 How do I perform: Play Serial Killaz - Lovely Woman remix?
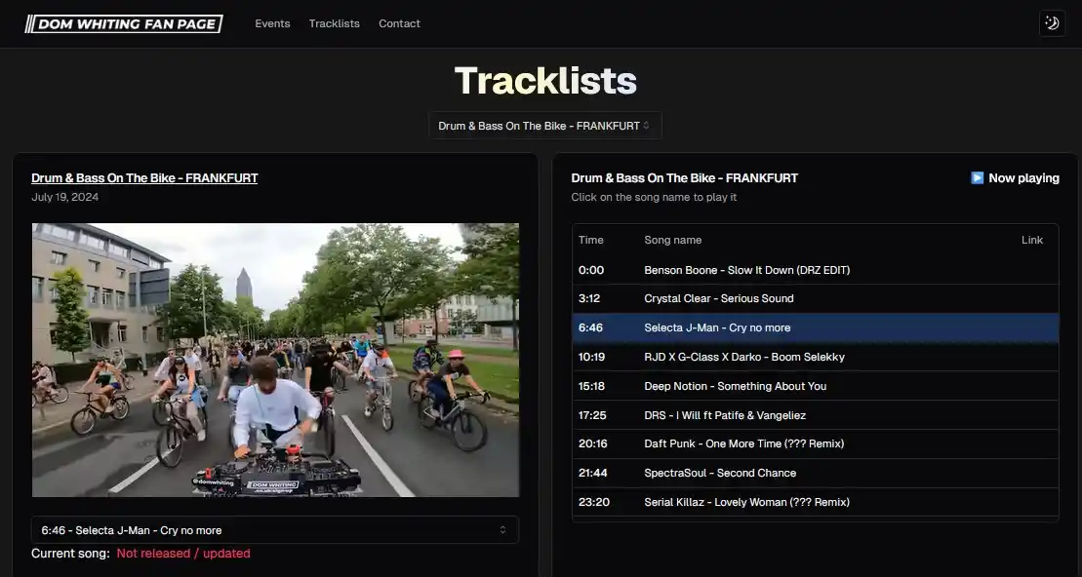point(747,502)
